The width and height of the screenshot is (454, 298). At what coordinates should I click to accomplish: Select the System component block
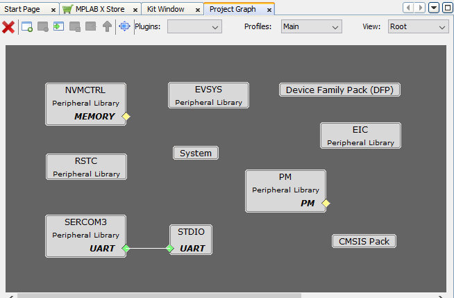coord(196,153)
